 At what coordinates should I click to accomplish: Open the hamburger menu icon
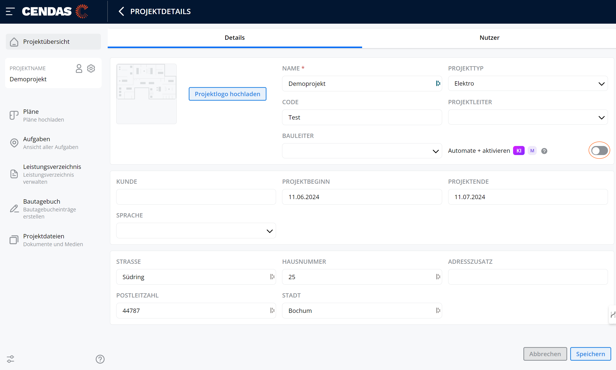[x=10, y=11]
